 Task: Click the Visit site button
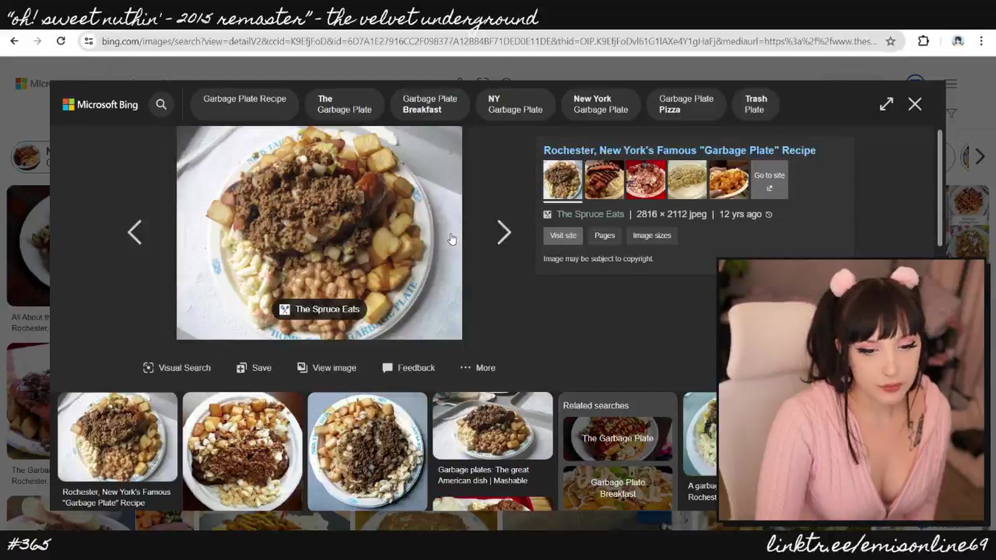563,235
